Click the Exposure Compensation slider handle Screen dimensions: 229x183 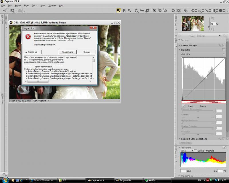pyautogui.click(x=198, y=112)
